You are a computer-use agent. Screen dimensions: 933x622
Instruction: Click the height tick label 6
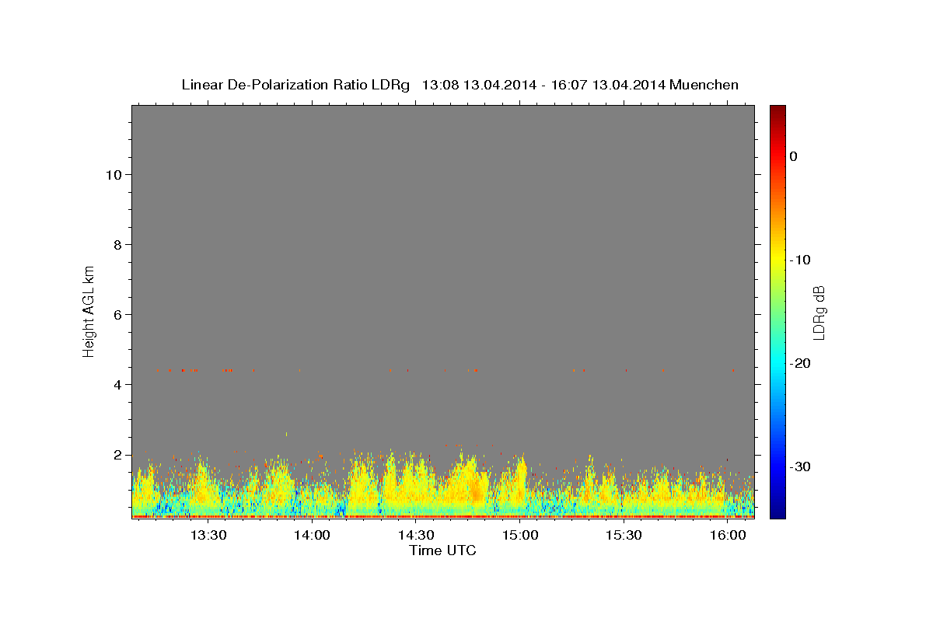pos(118,315)
